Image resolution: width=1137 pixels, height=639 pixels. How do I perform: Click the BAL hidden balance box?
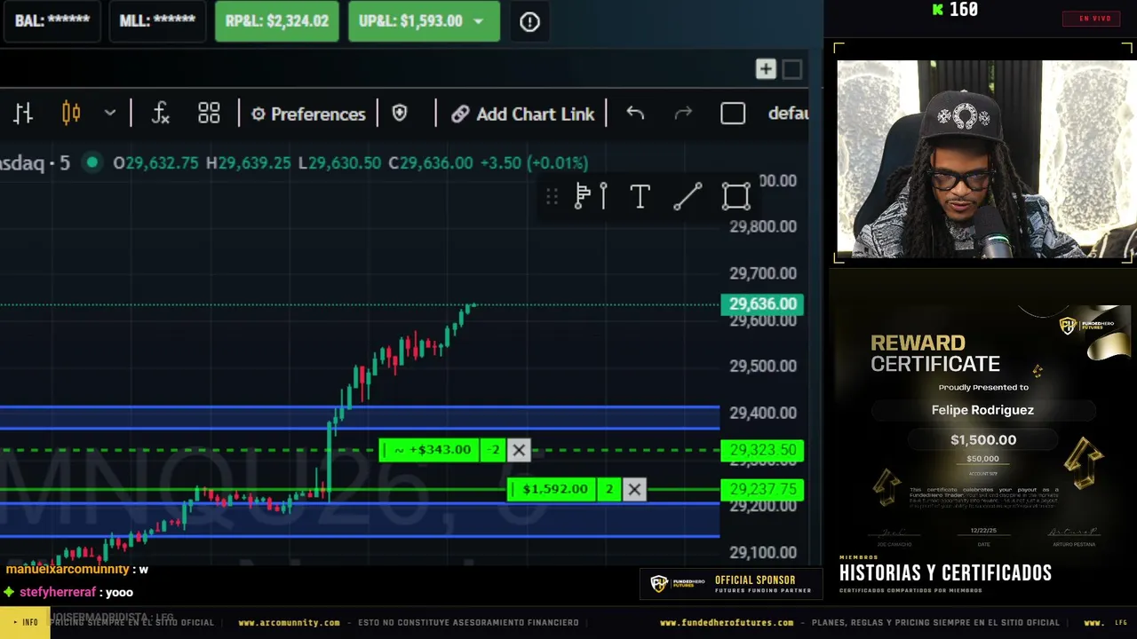point(52,21)
